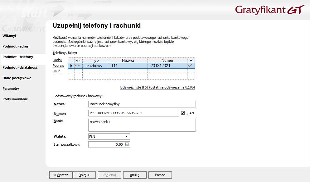
Task: Click the Nazwa column header in phone table
Action: 128,60
